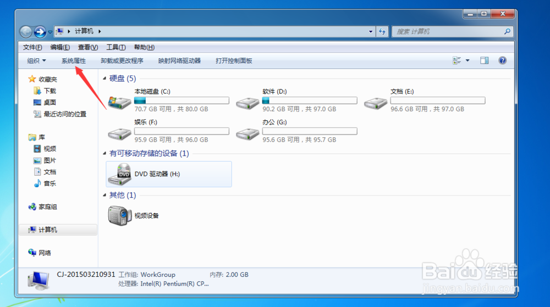
Task: Click text 95.9 GB 可用 , 共 96.0 GB
Action: coord(171,139)
